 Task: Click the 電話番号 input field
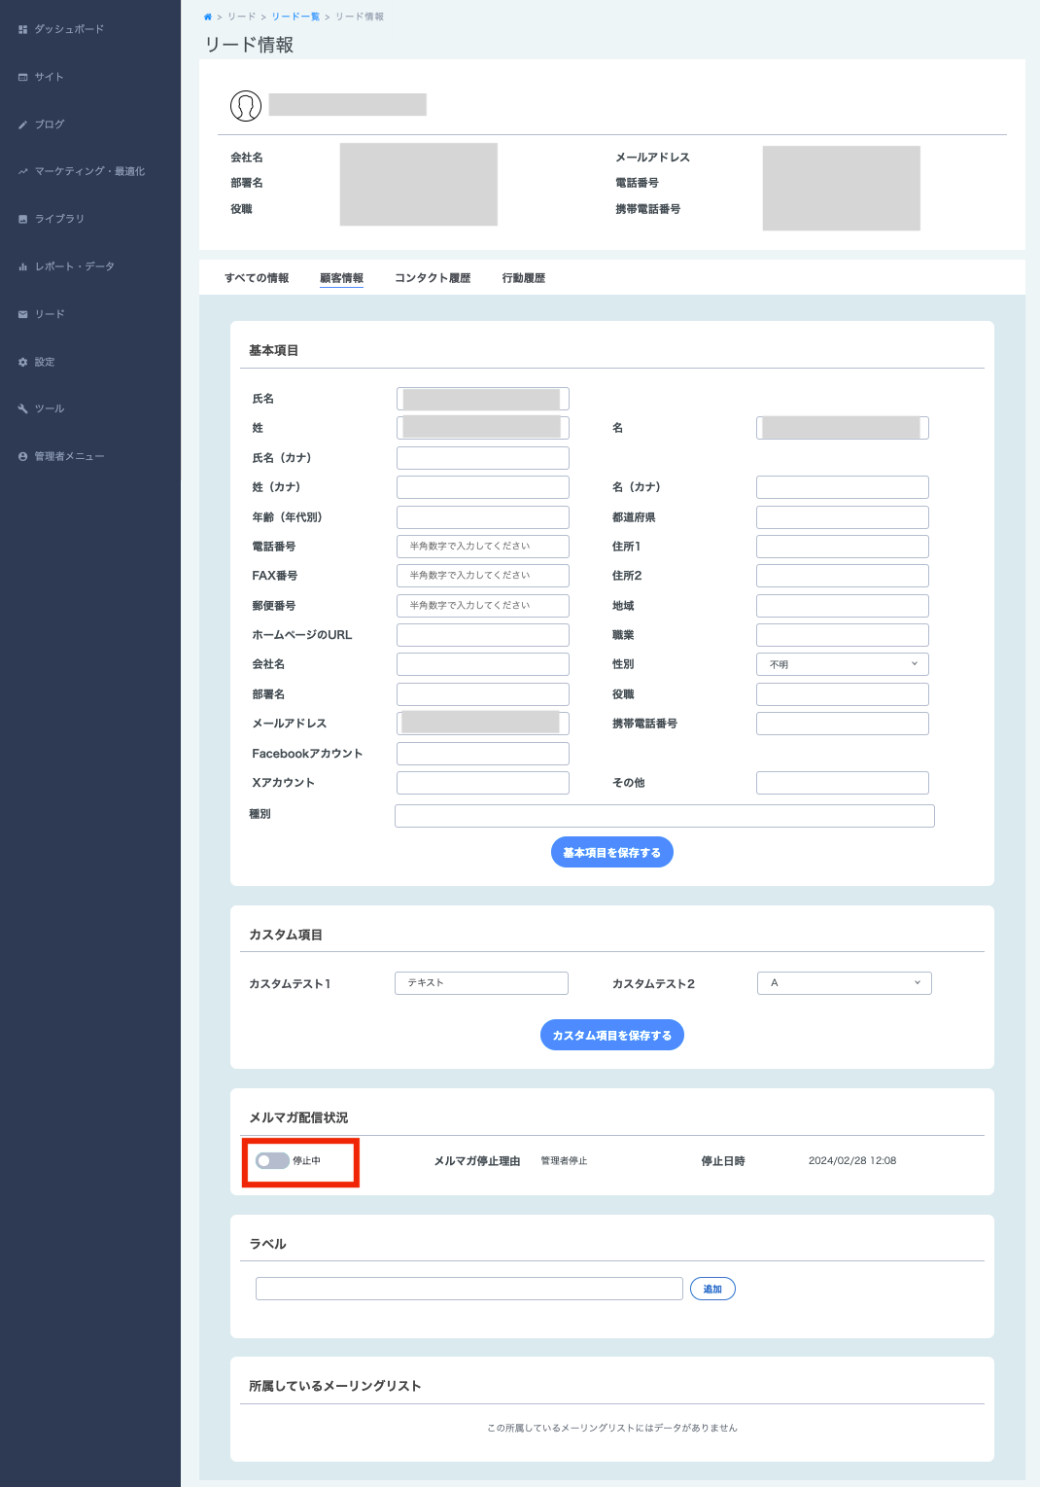483,547
